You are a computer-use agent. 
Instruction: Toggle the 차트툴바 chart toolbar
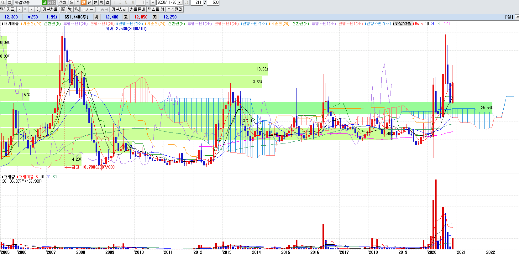138,9
